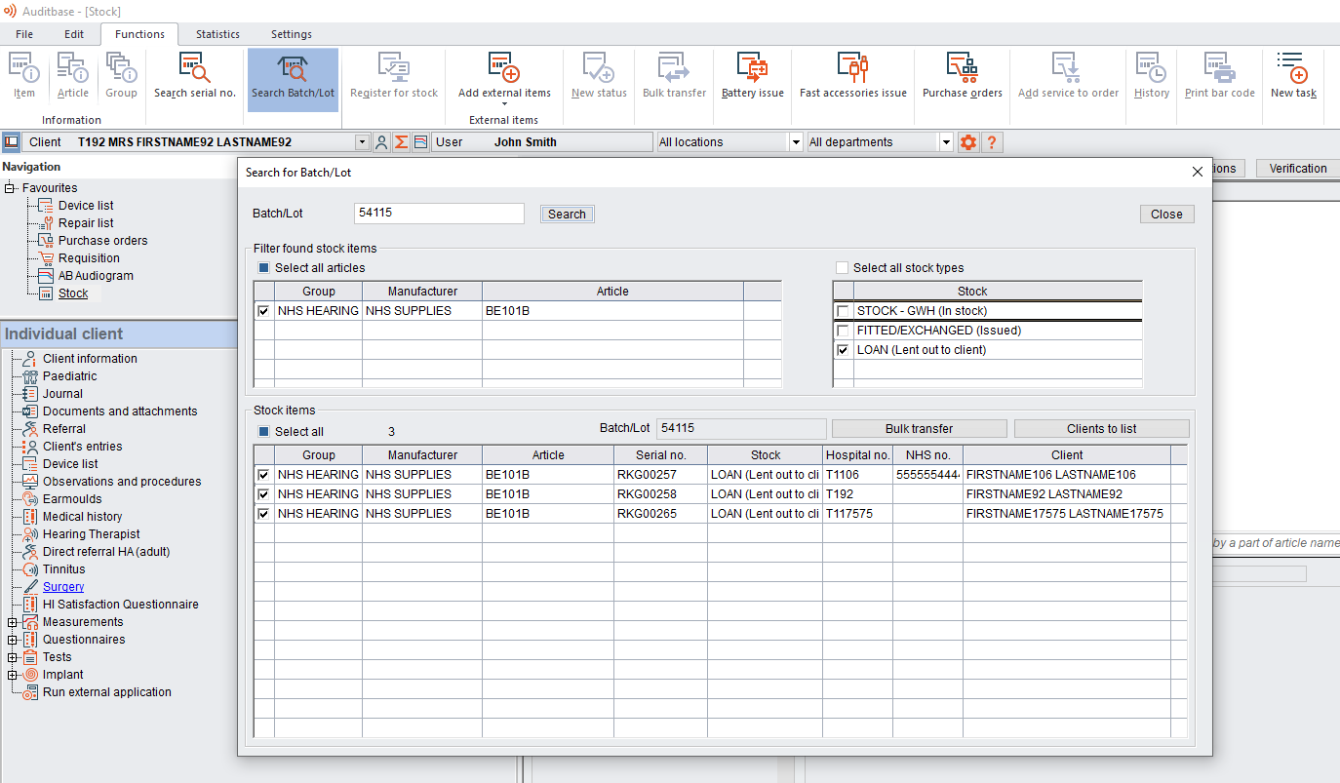Create a New task

pyautogui.click(x=1293, y=75)
